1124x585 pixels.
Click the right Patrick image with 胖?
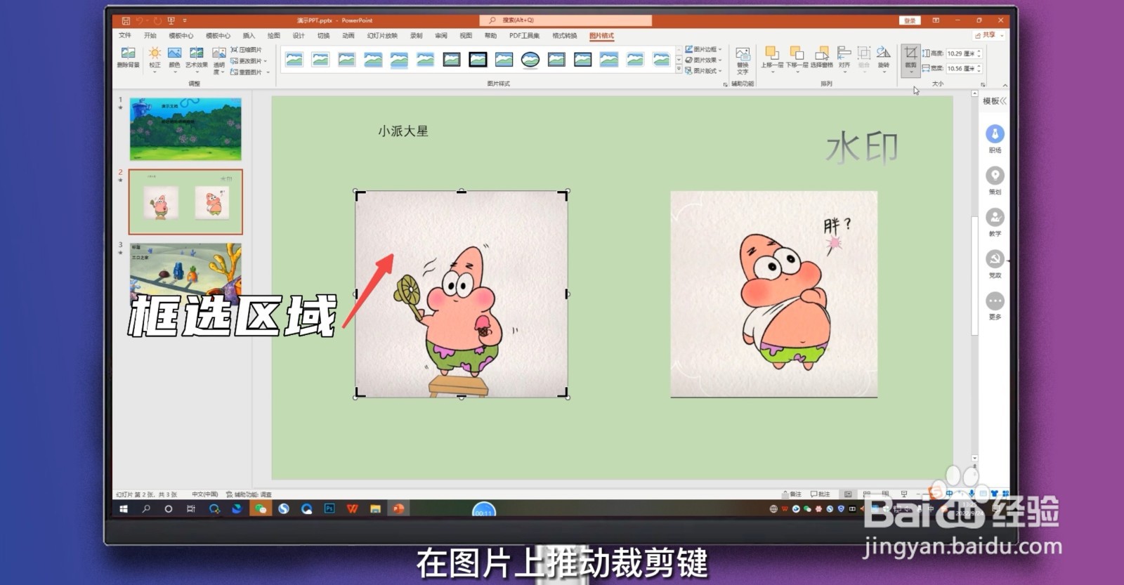(x=773, y=294)
